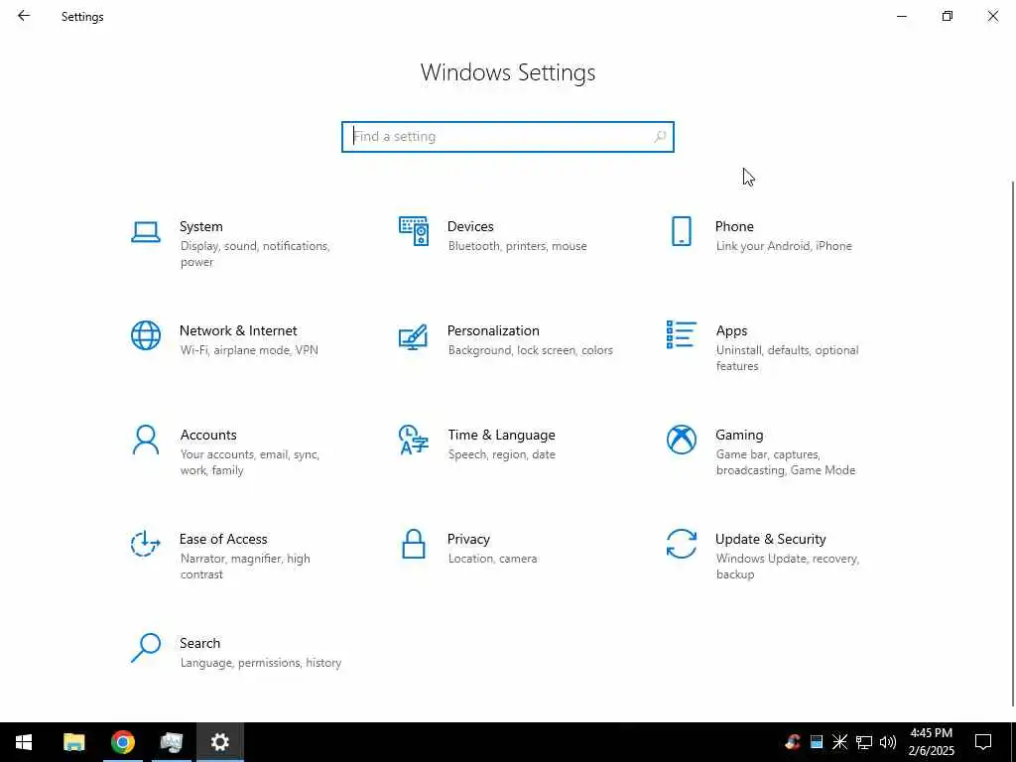Viewport: 1016px width, 762px height.
Task: Open the Search magnifier category icon
Action: coord(145,648)
